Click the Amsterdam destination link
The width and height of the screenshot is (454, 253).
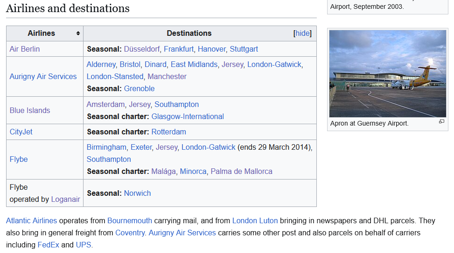tap(105, 104)
